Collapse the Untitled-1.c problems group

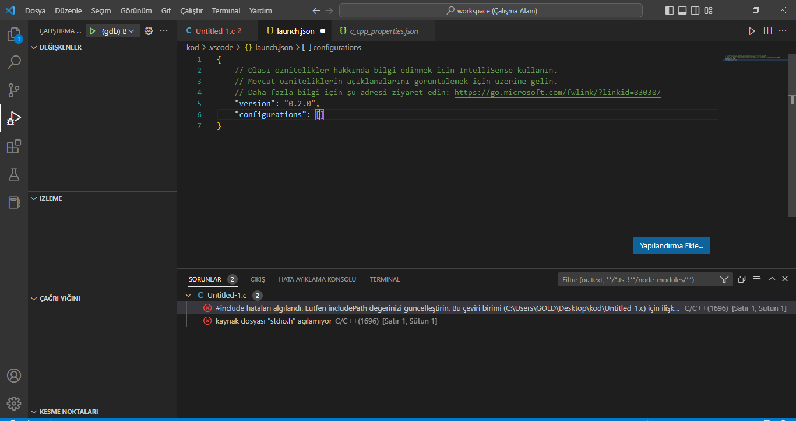click(x=188, y=296)
